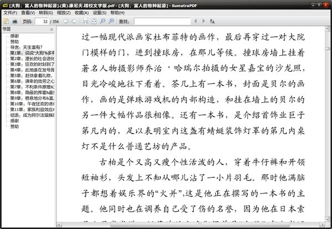This screenshot has width=332, height=229.
Task: Open the 收藏(A) menu
Action: (82, 13)
